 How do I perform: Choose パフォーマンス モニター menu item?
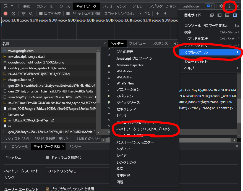click(x=144, y=142)
